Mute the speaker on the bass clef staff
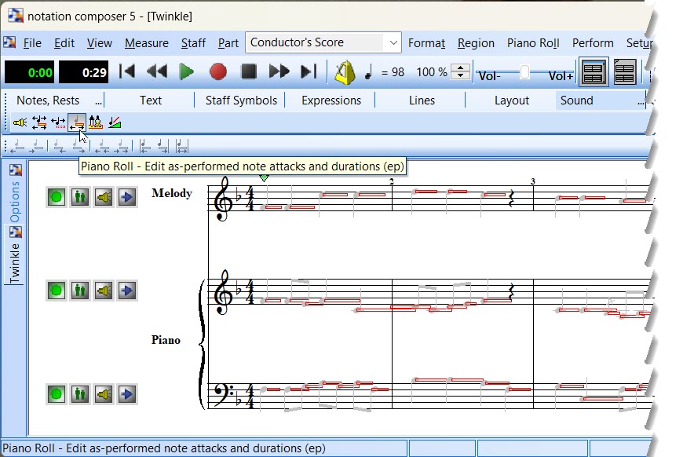683x457 pixels. [x=103, y=394]
